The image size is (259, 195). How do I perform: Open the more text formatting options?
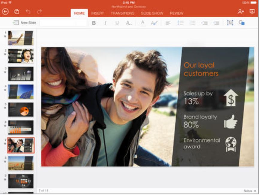pyautogui.click(x=129, y=23)
